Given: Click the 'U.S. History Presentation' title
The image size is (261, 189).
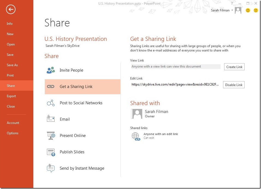Looking at the screenshot, I should click(x=76, y=39).
